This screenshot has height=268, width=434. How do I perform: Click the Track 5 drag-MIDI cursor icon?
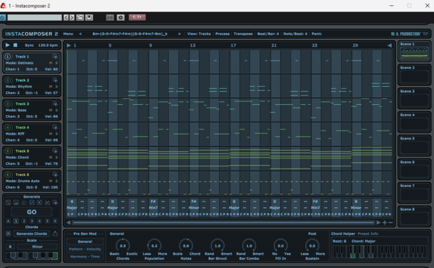(55, 151)
